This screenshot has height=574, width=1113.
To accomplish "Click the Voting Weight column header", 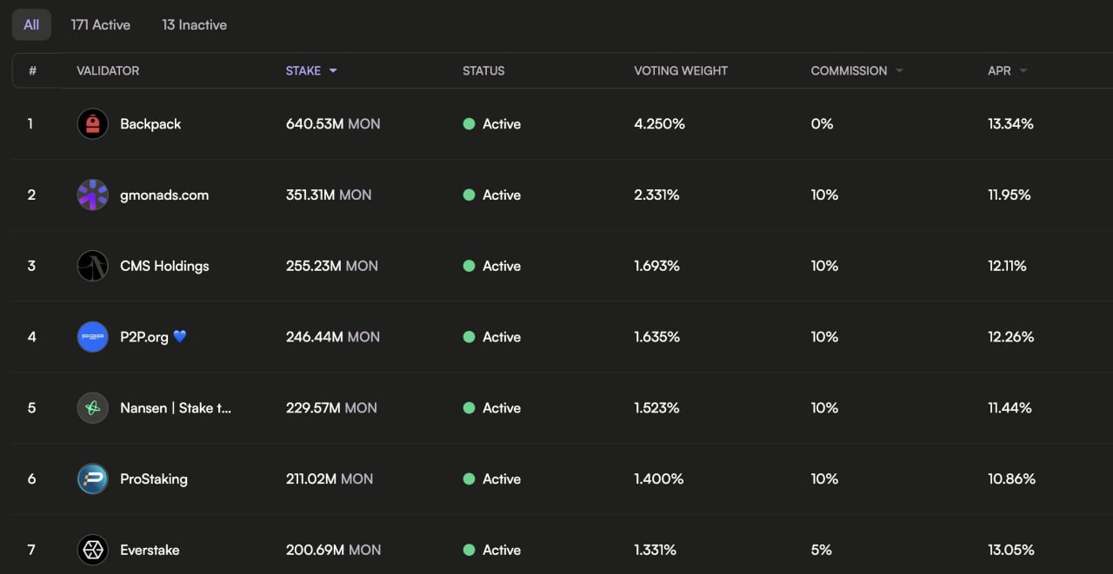I will coord(681,71).
